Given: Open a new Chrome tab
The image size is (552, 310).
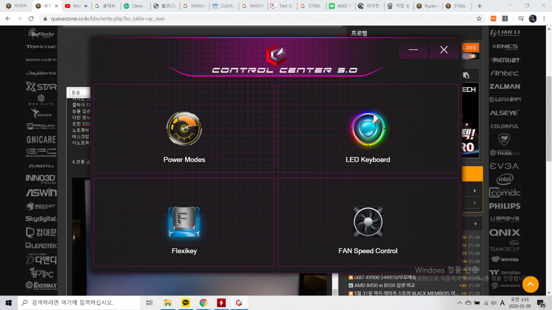Looking at the screenshot, I should (479, 6).
